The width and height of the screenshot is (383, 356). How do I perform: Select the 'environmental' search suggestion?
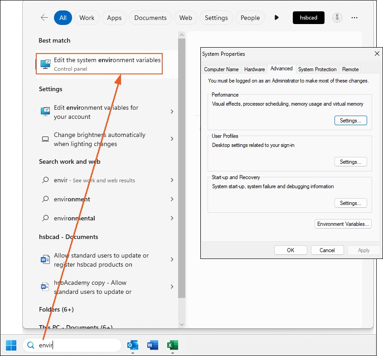[x=107, y=218]
